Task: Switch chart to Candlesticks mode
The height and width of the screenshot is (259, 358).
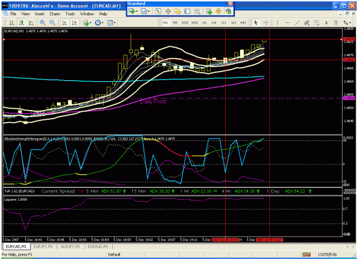Action: click(x=21, y=22)
